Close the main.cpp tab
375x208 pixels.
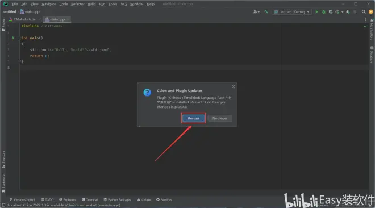[x=68, y=19]
